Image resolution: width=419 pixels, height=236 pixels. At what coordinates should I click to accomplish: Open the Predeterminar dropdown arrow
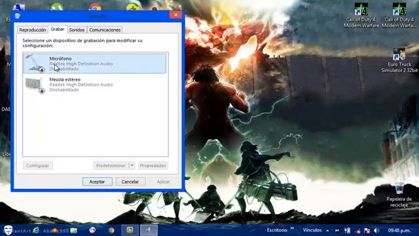pyautogui.click(x=132, y=165)
